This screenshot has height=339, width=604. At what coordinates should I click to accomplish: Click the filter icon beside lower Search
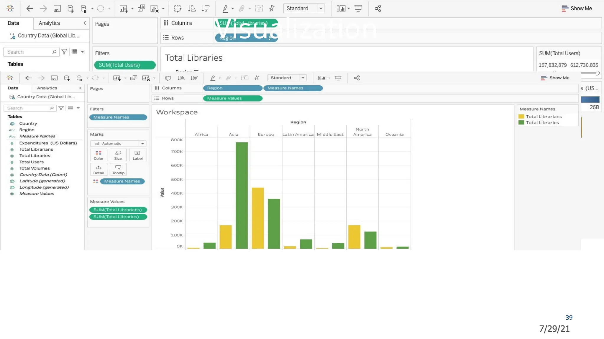pos(61,108)
